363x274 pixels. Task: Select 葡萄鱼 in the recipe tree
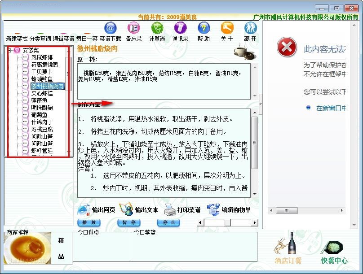point(39,115)
